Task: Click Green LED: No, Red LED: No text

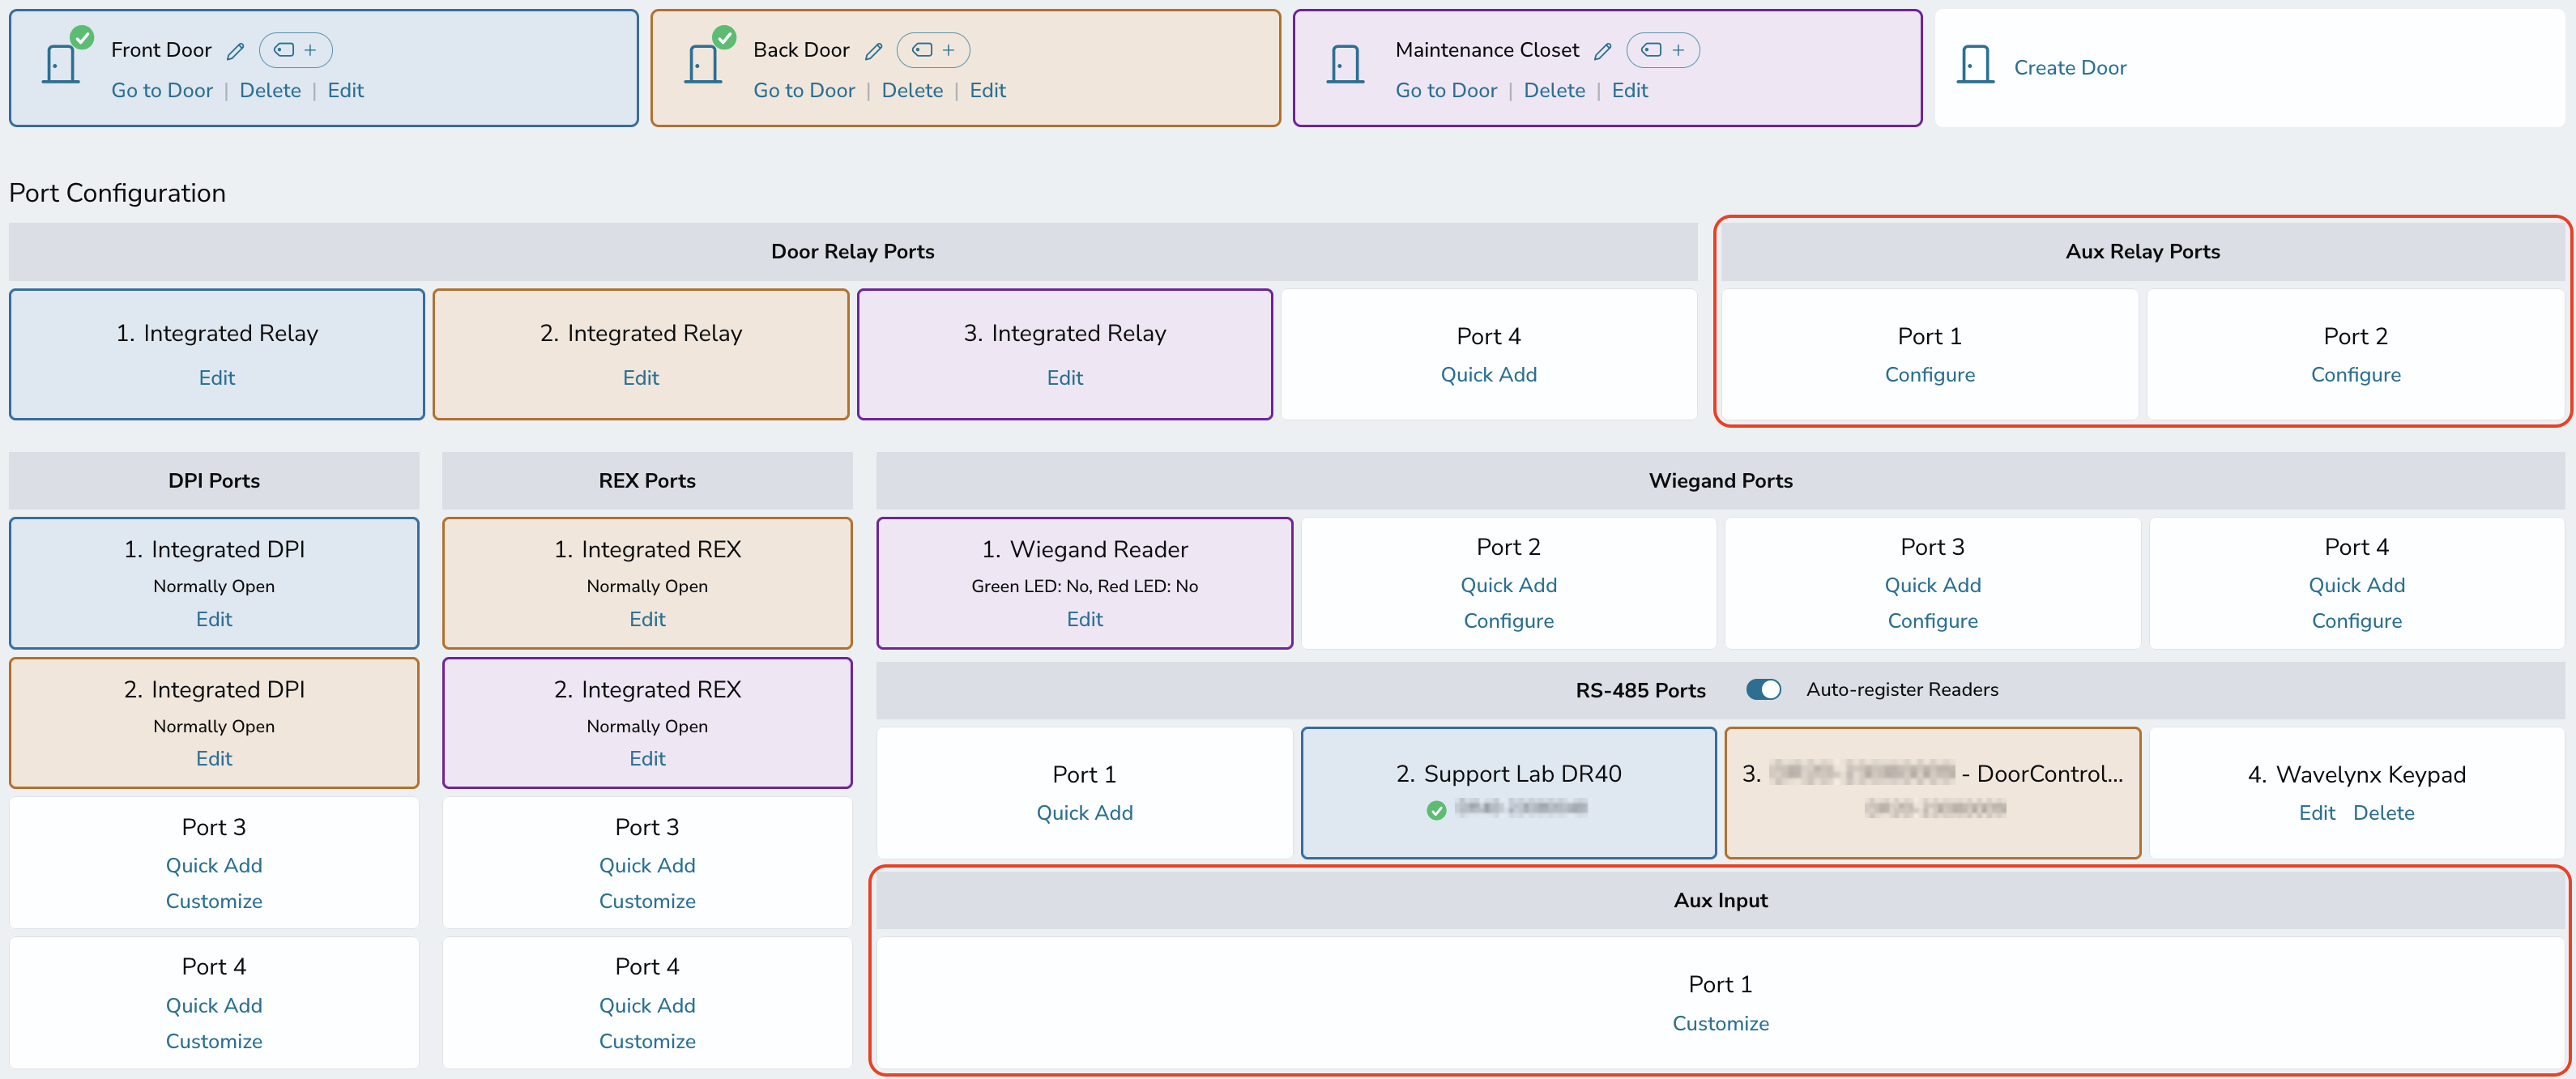Action: (1084, 586)
